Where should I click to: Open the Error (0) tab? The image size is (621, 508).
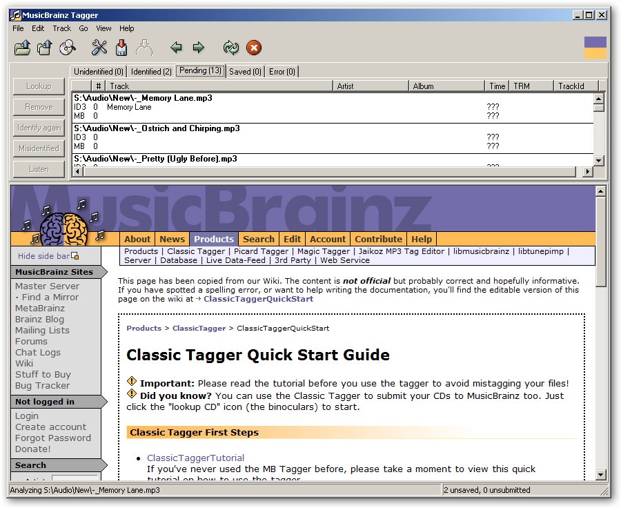282,71
